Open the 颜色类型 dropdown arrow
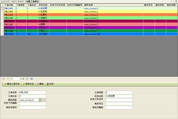Viewport: 178px width, 119px height. coord(40,100)
